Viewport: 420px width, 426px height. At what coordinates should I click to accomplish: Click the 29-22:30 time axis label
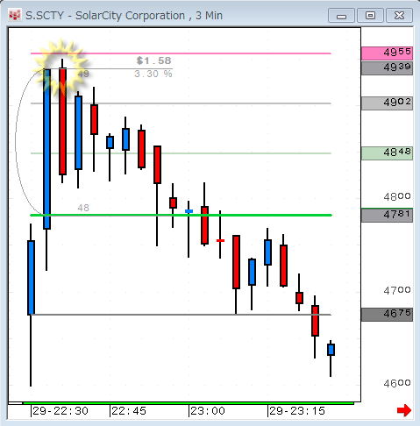(61, 411)
